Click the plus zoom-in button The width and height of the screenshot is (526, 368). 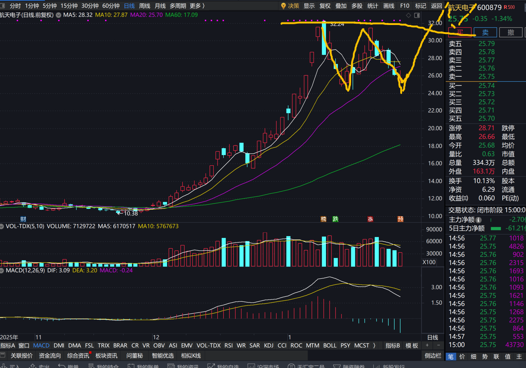click(427, 345)
